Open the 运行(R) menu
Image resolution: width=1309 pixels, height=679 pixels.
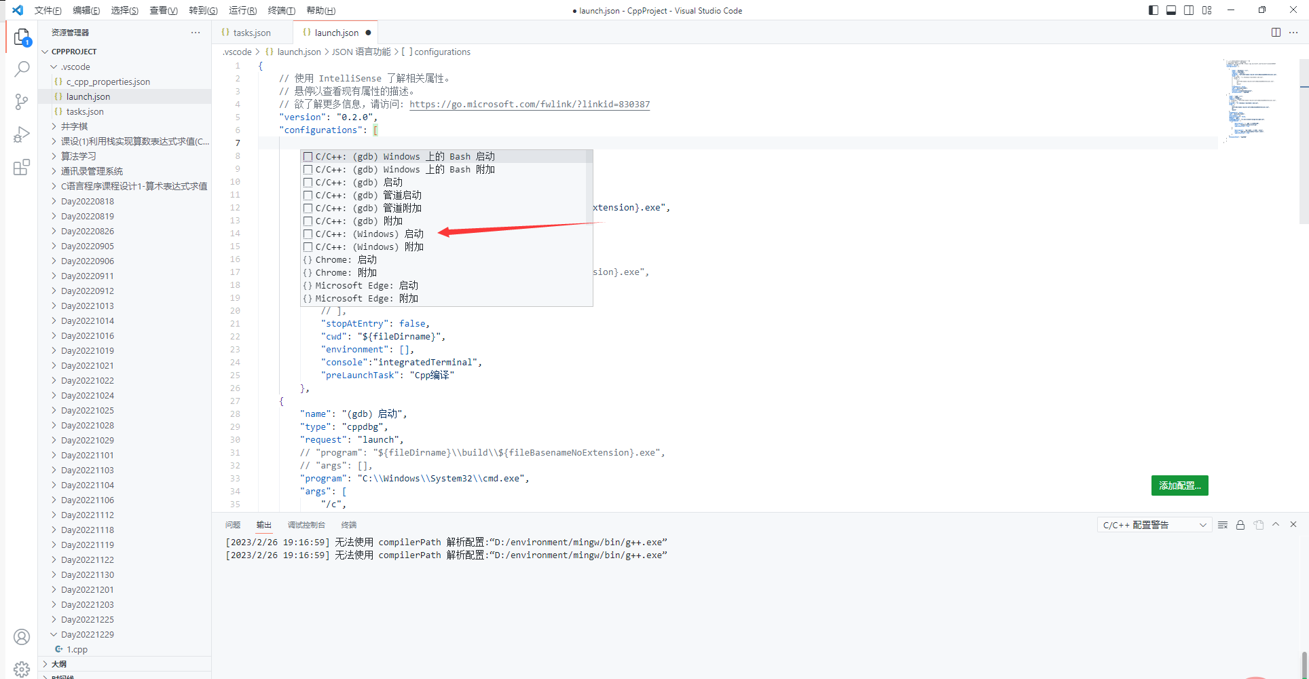pyautogui.click(x=242, y=10)
